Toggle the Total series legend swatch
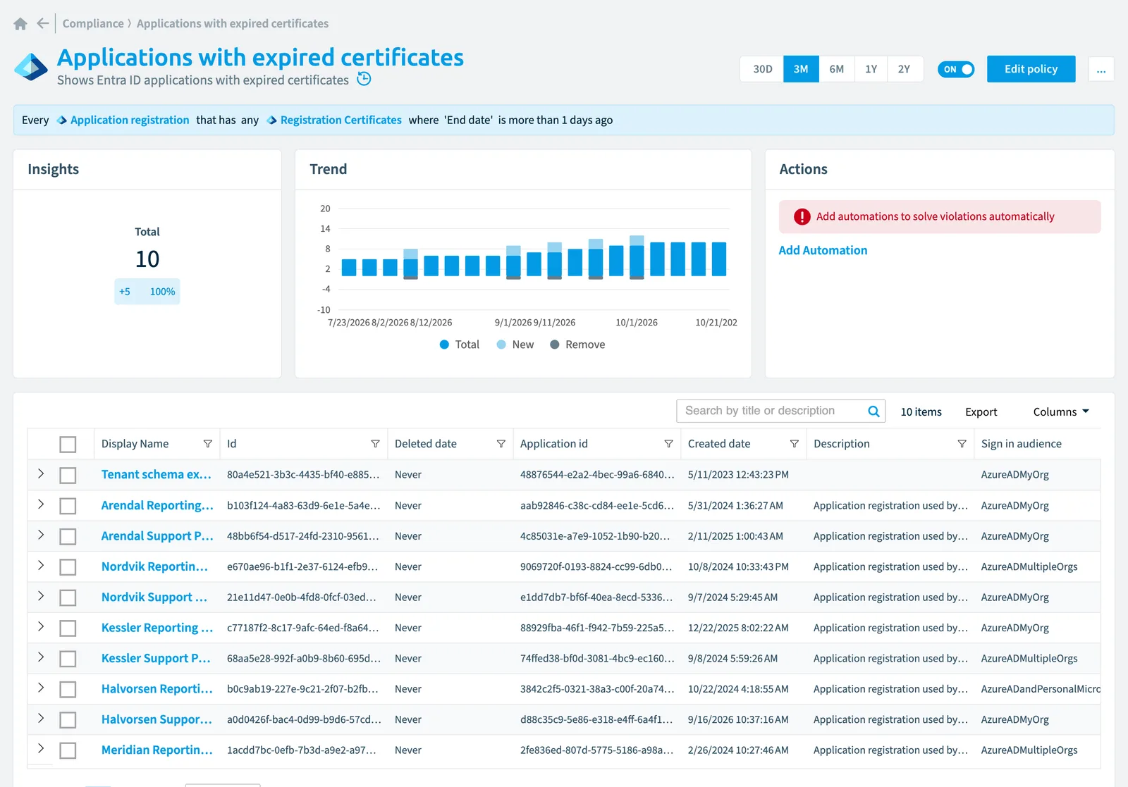1128x787 pixels. tap(444, 345)
